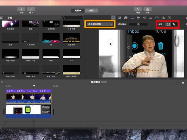The height and width of the screenshot is (140, 187).
Task: Select the crop-frame clean-up tool
Action: coord(168,24)
